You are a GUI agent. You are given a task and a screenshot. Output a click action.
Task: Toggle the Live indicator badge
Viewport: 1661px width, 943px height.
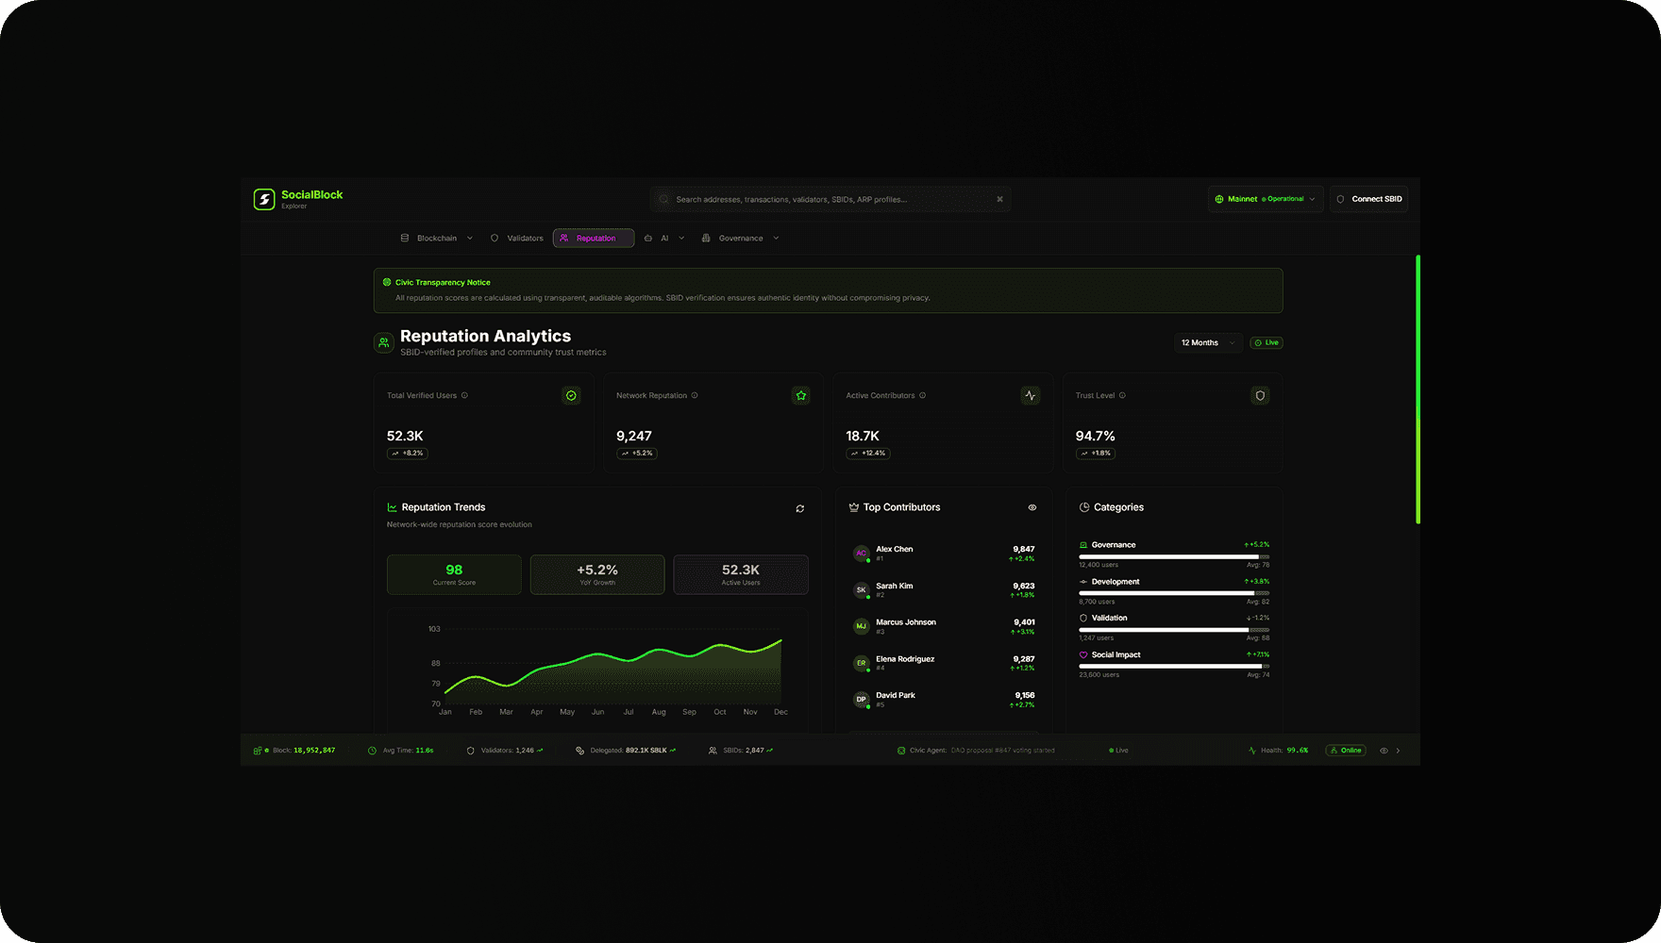pyautogui.click(x=1267, y=342)
